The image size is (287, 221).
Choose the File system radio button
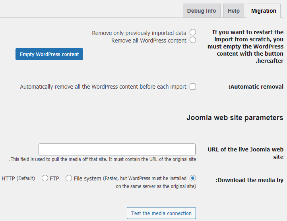pos(69,178)
